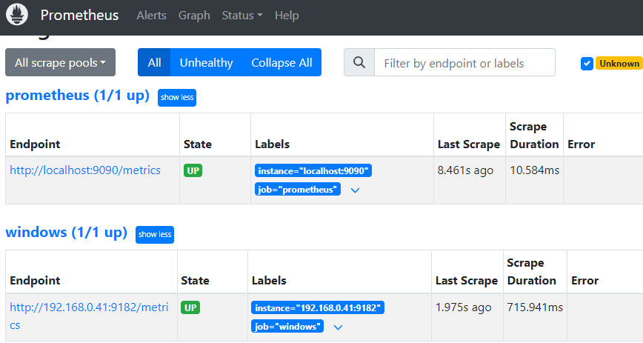Viewport: 643px width, 343px height.
Task: Open the Help menu item
Action: point(287,15)
